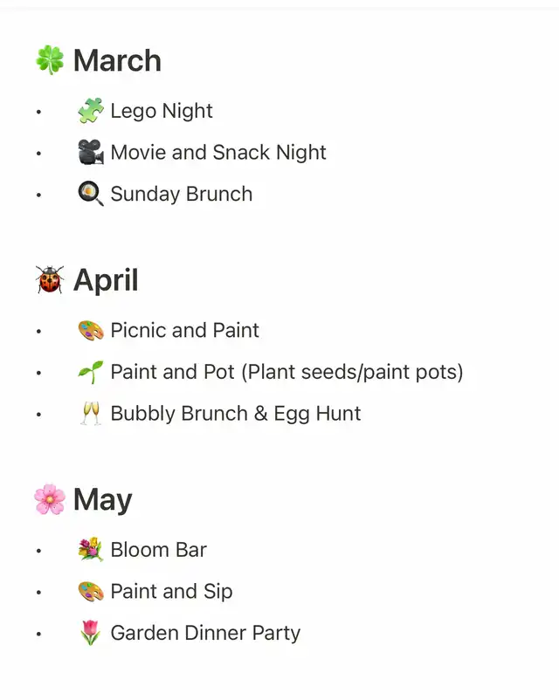
Task: Click the champagne glasses emoji
Action: [91, 414]
